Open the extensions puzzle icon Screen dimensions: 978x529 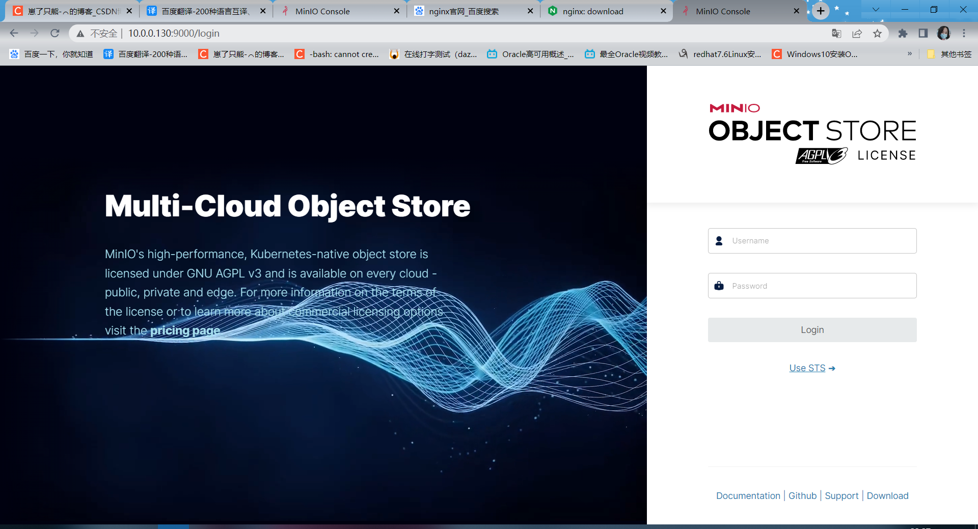(903, 33)
